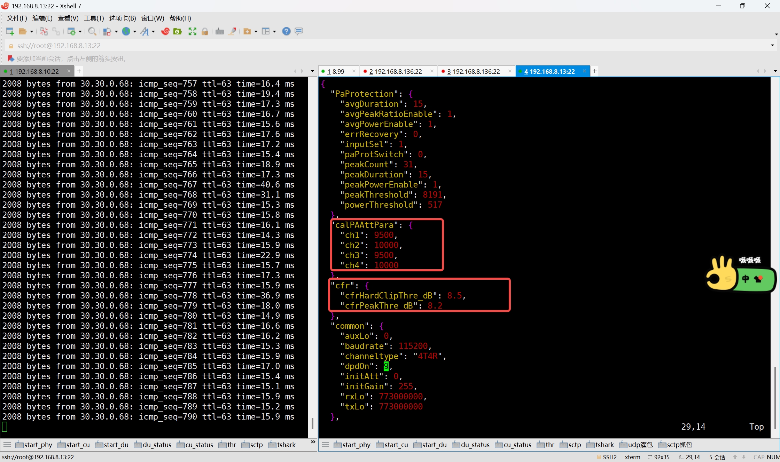Click the red bookmark add-session arrow icon
The image size is (780, 462).
tap(11, 58)
